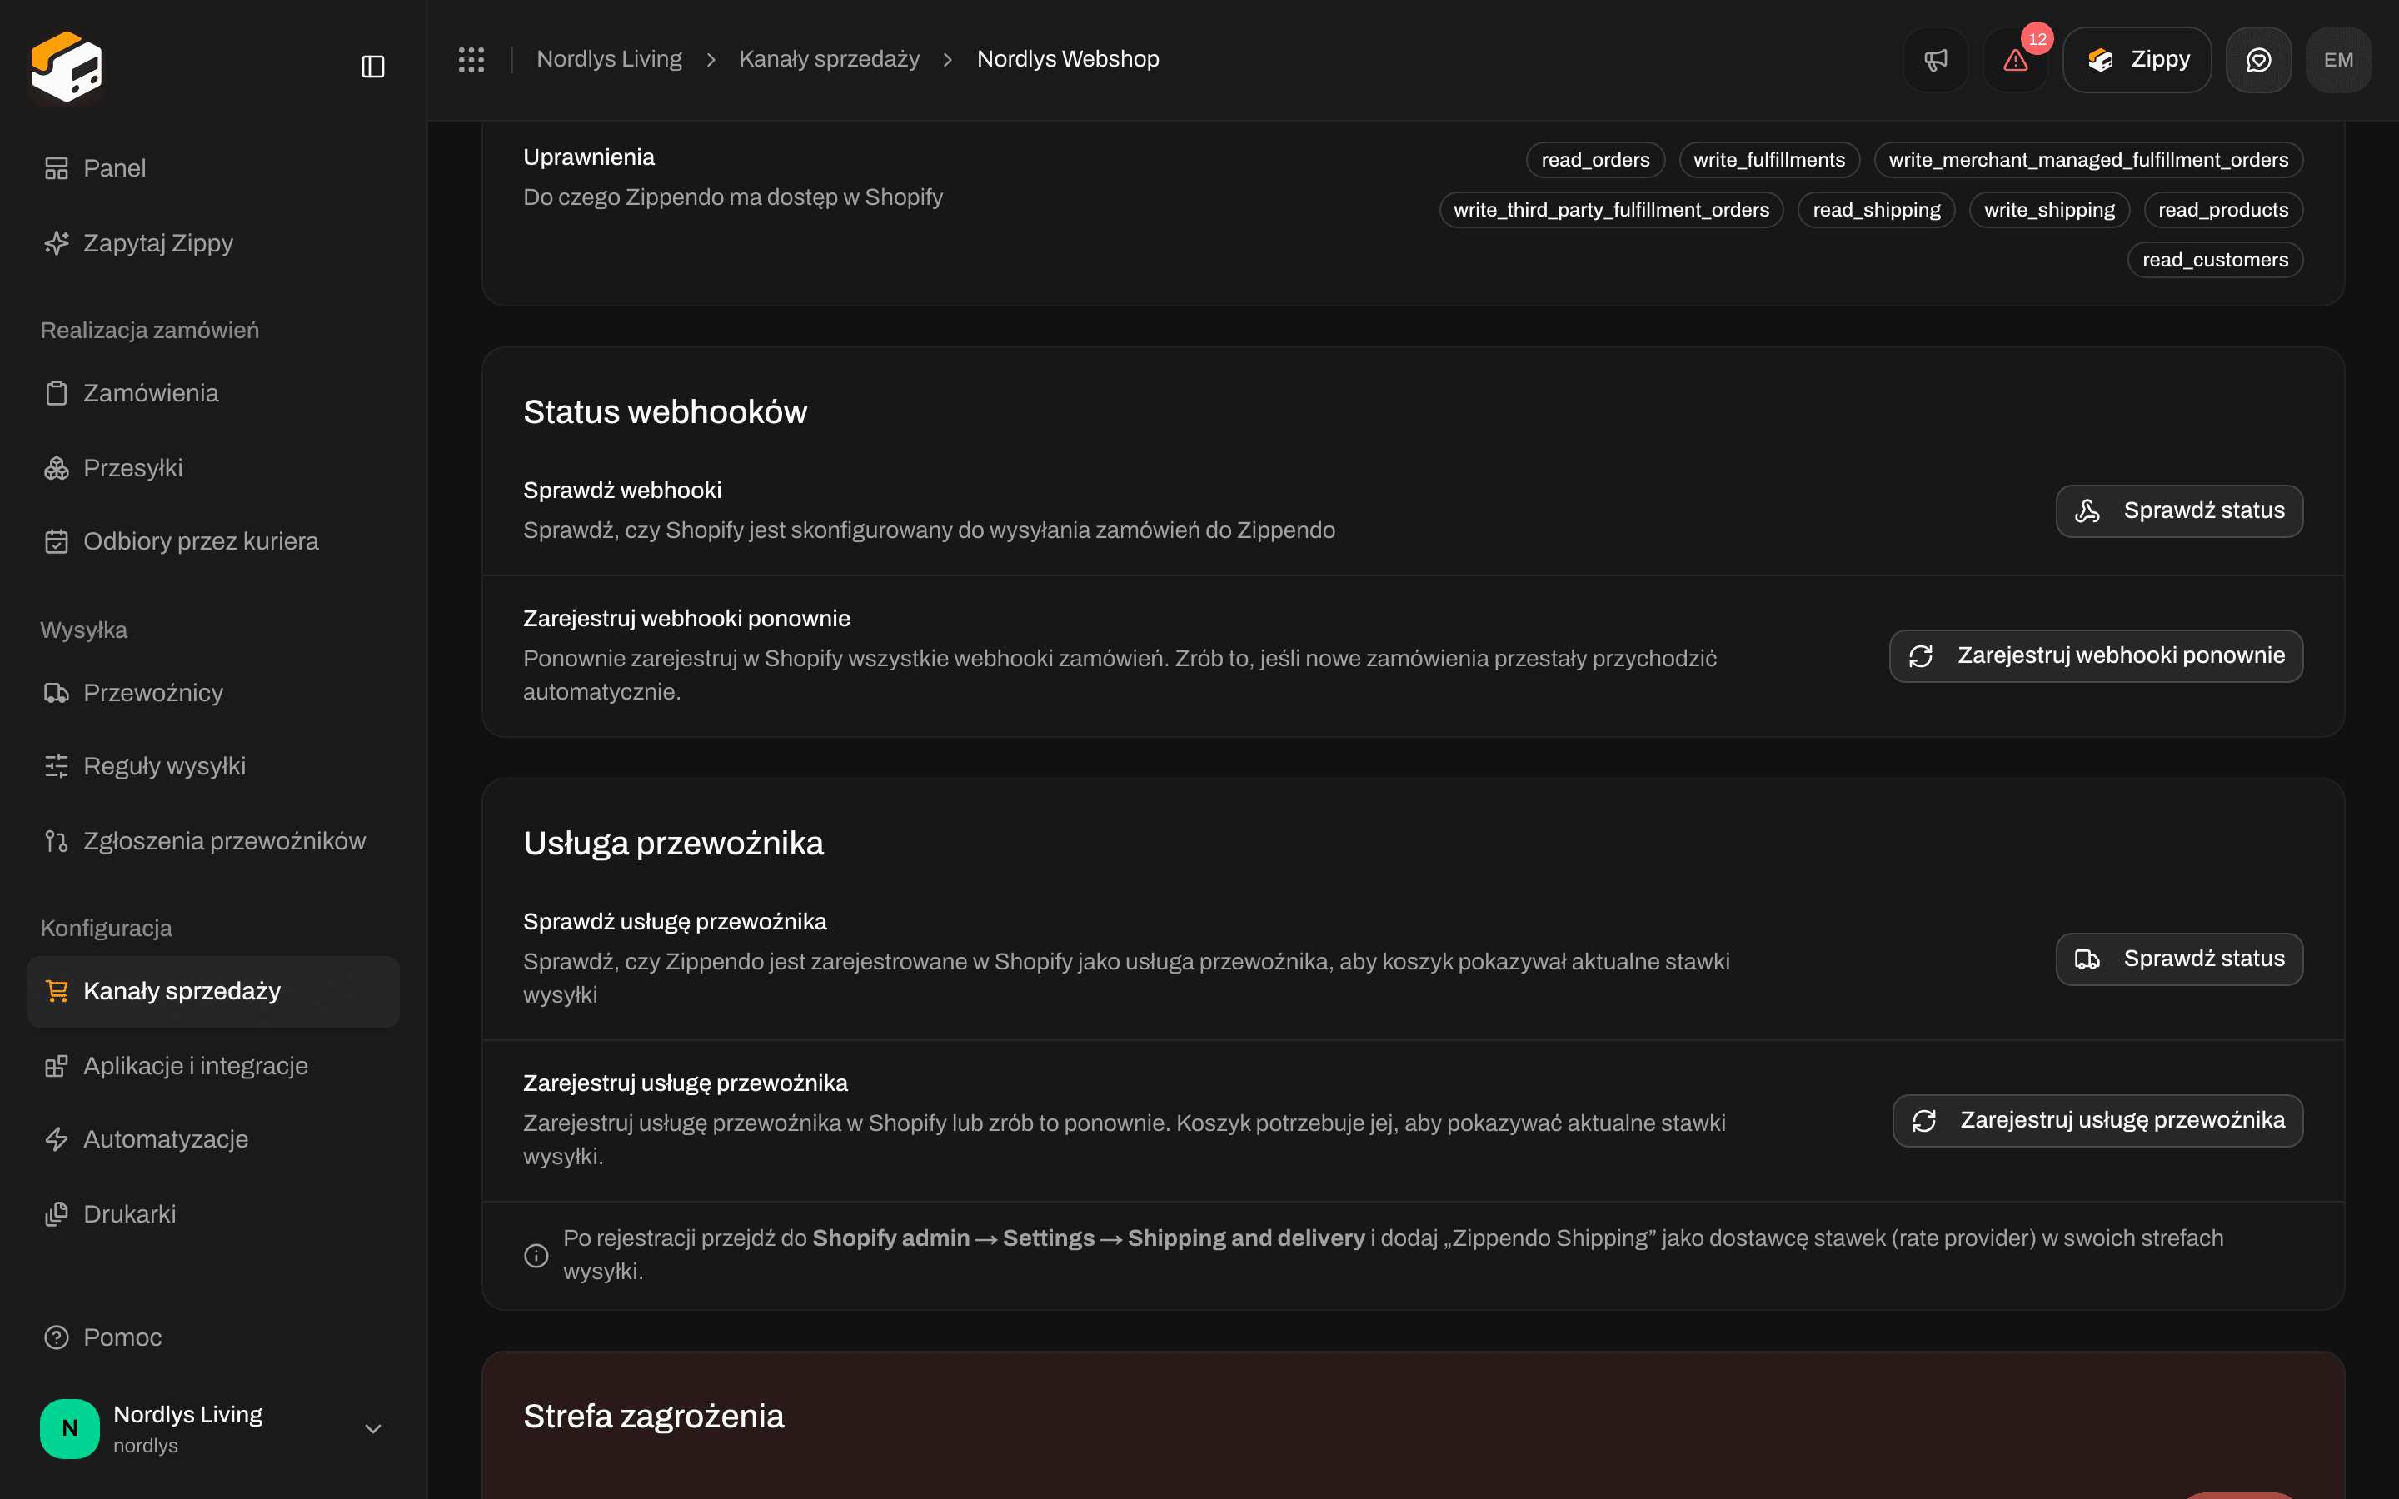Click the write_fulfillments permission tag
The image size is (2399, 1499).
pos(1768,160)
